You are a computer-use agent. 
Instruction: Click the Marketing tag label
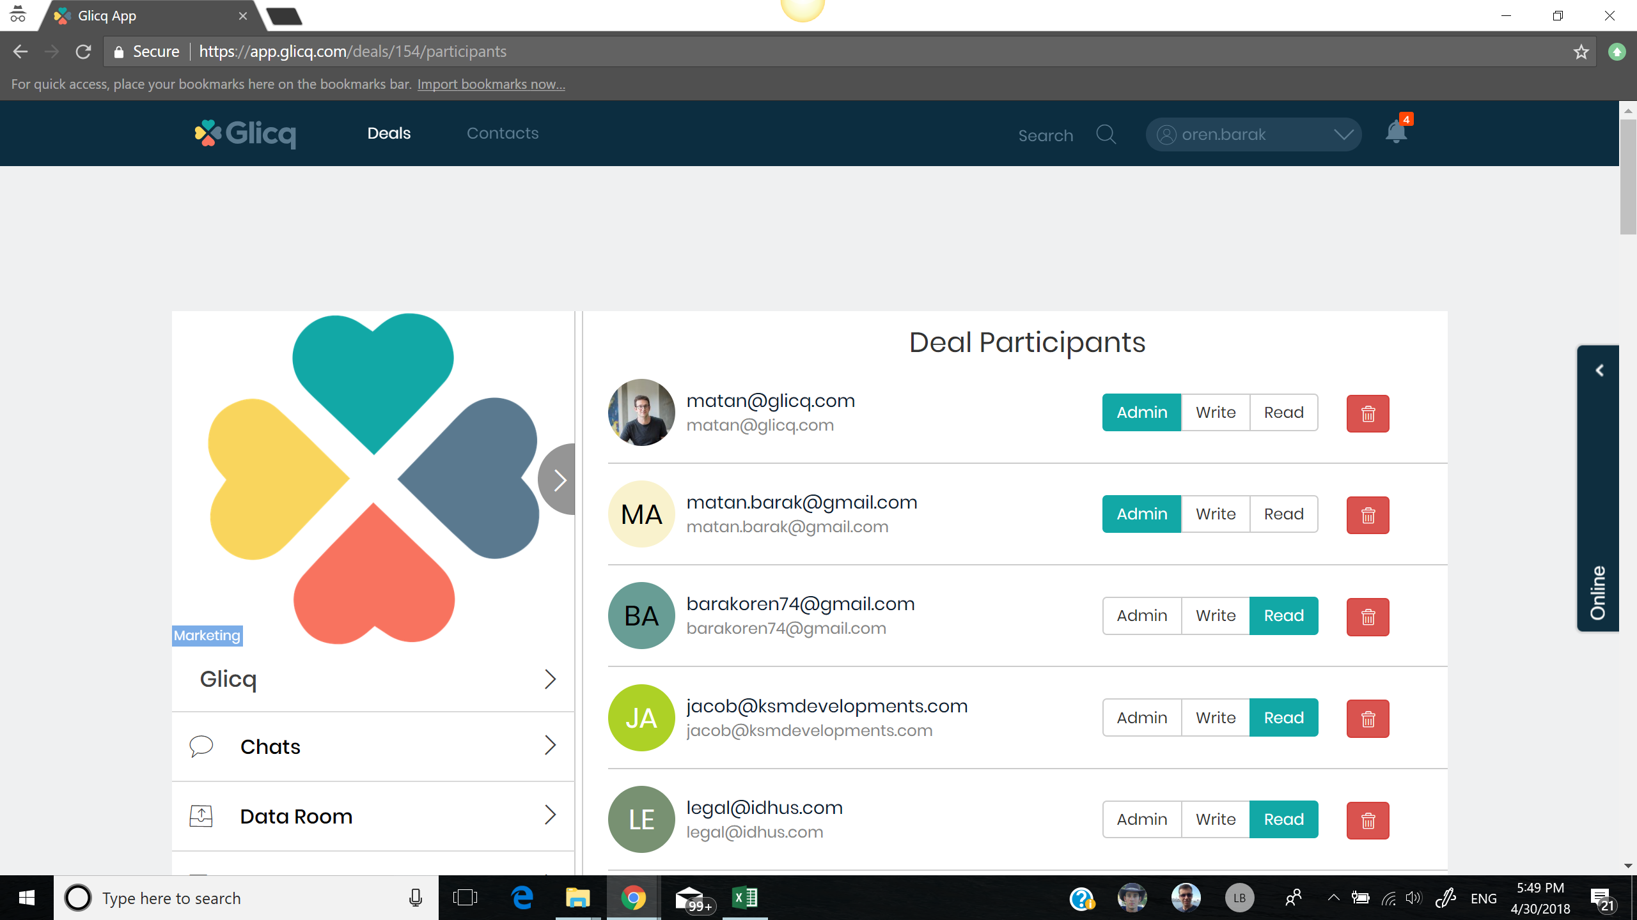(207, 636)
